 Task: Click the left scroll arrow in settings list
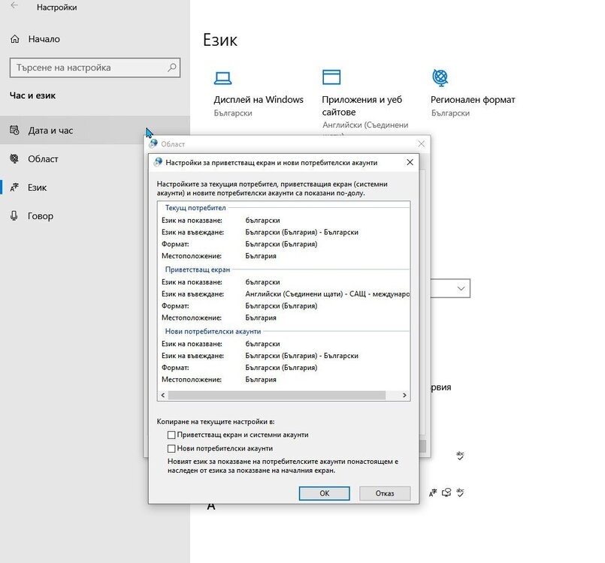(x=162, y=395)
